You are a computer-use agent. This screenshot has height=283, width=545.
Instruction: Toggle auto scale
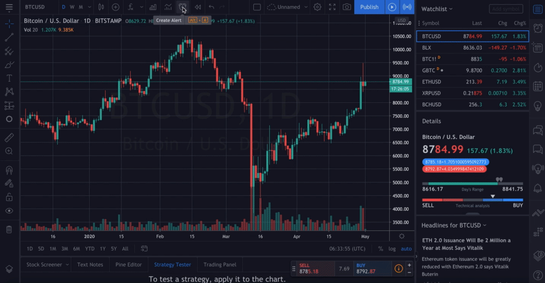point(406,249)
